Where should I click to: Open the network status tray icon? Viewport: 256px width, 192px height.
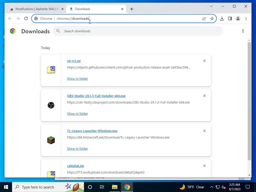tap(218, 187)
